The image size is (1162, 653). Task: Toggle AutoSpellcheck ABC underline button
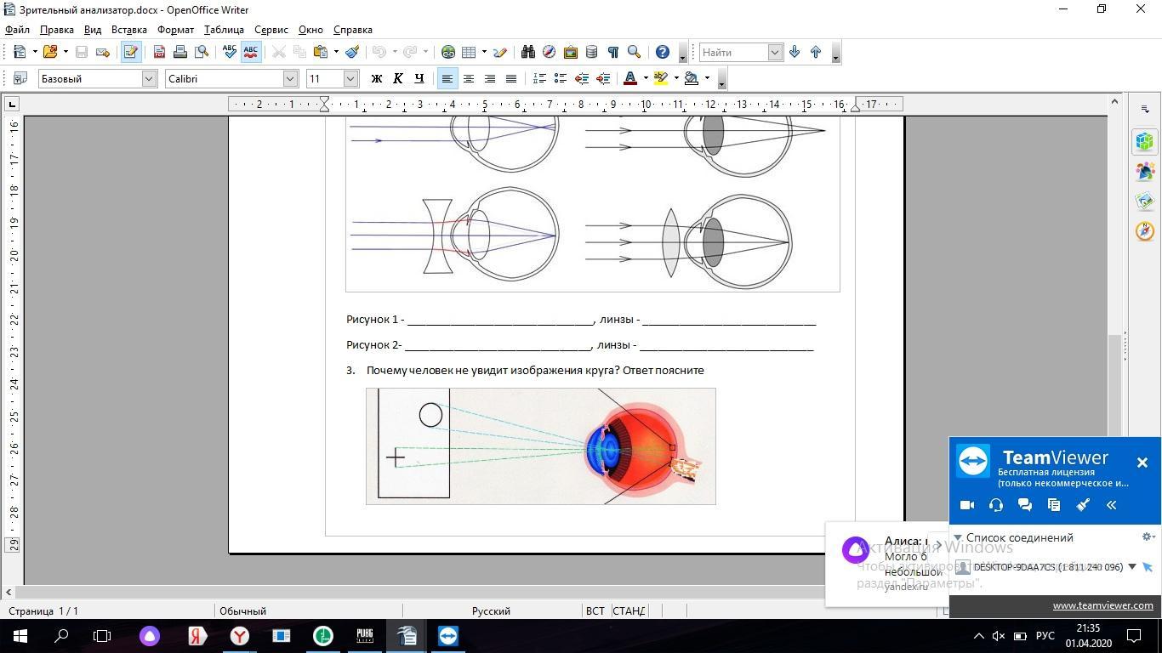pos(250,52)
